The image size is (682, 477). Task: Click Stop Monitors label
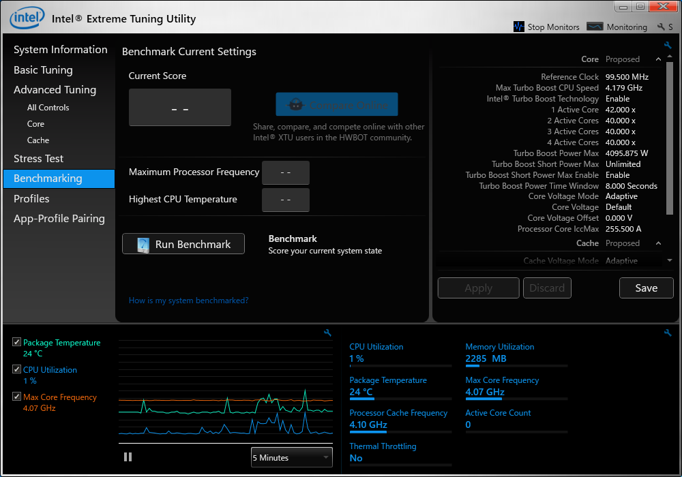coord(553,27)
